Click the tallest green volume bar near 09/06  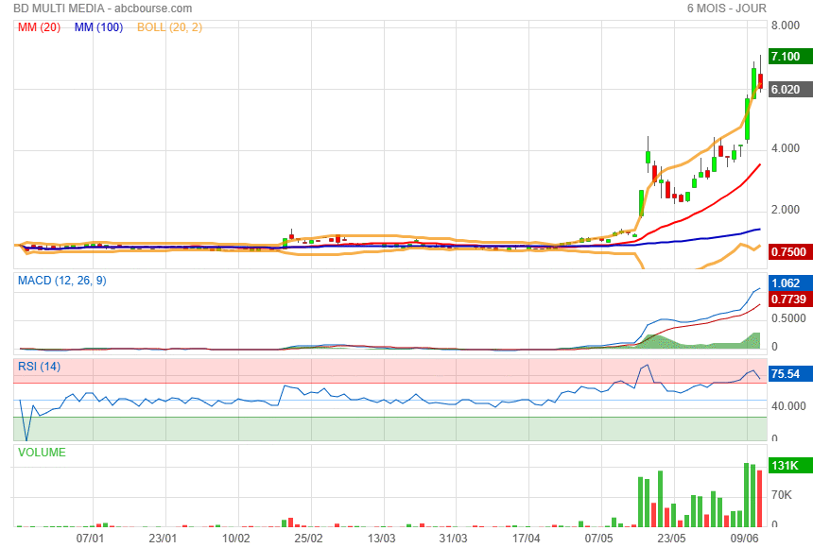click(747, 494)
